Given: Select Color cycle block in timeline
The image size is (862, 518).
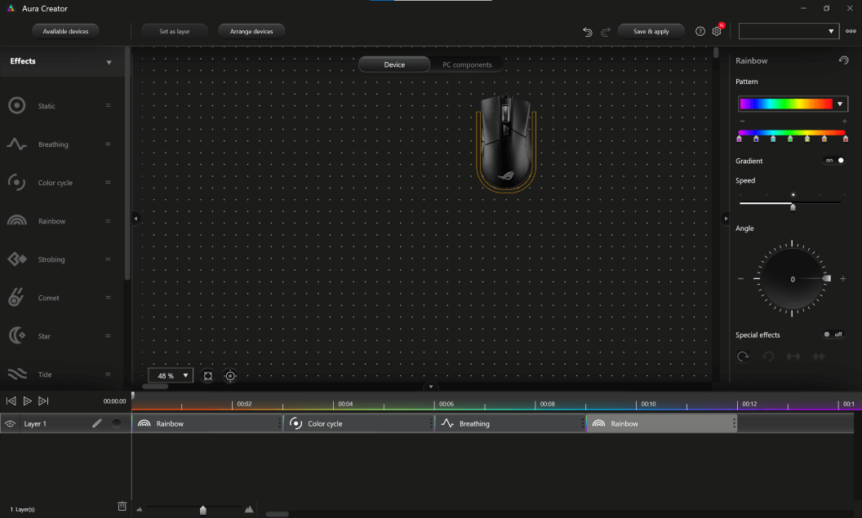Looking at the screenshot, I should (358, 423).
